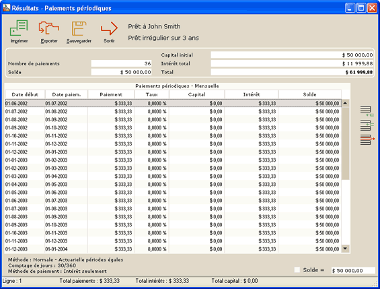Click the Solde cell in the 01-09-2003 row
The height and width of the screenshot is (289, 380).
click(x=310, y=225)
